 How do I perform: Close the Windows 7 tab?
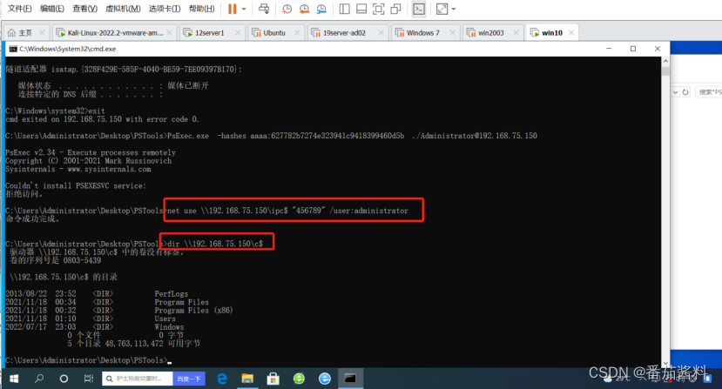click(x=453, y=33)
